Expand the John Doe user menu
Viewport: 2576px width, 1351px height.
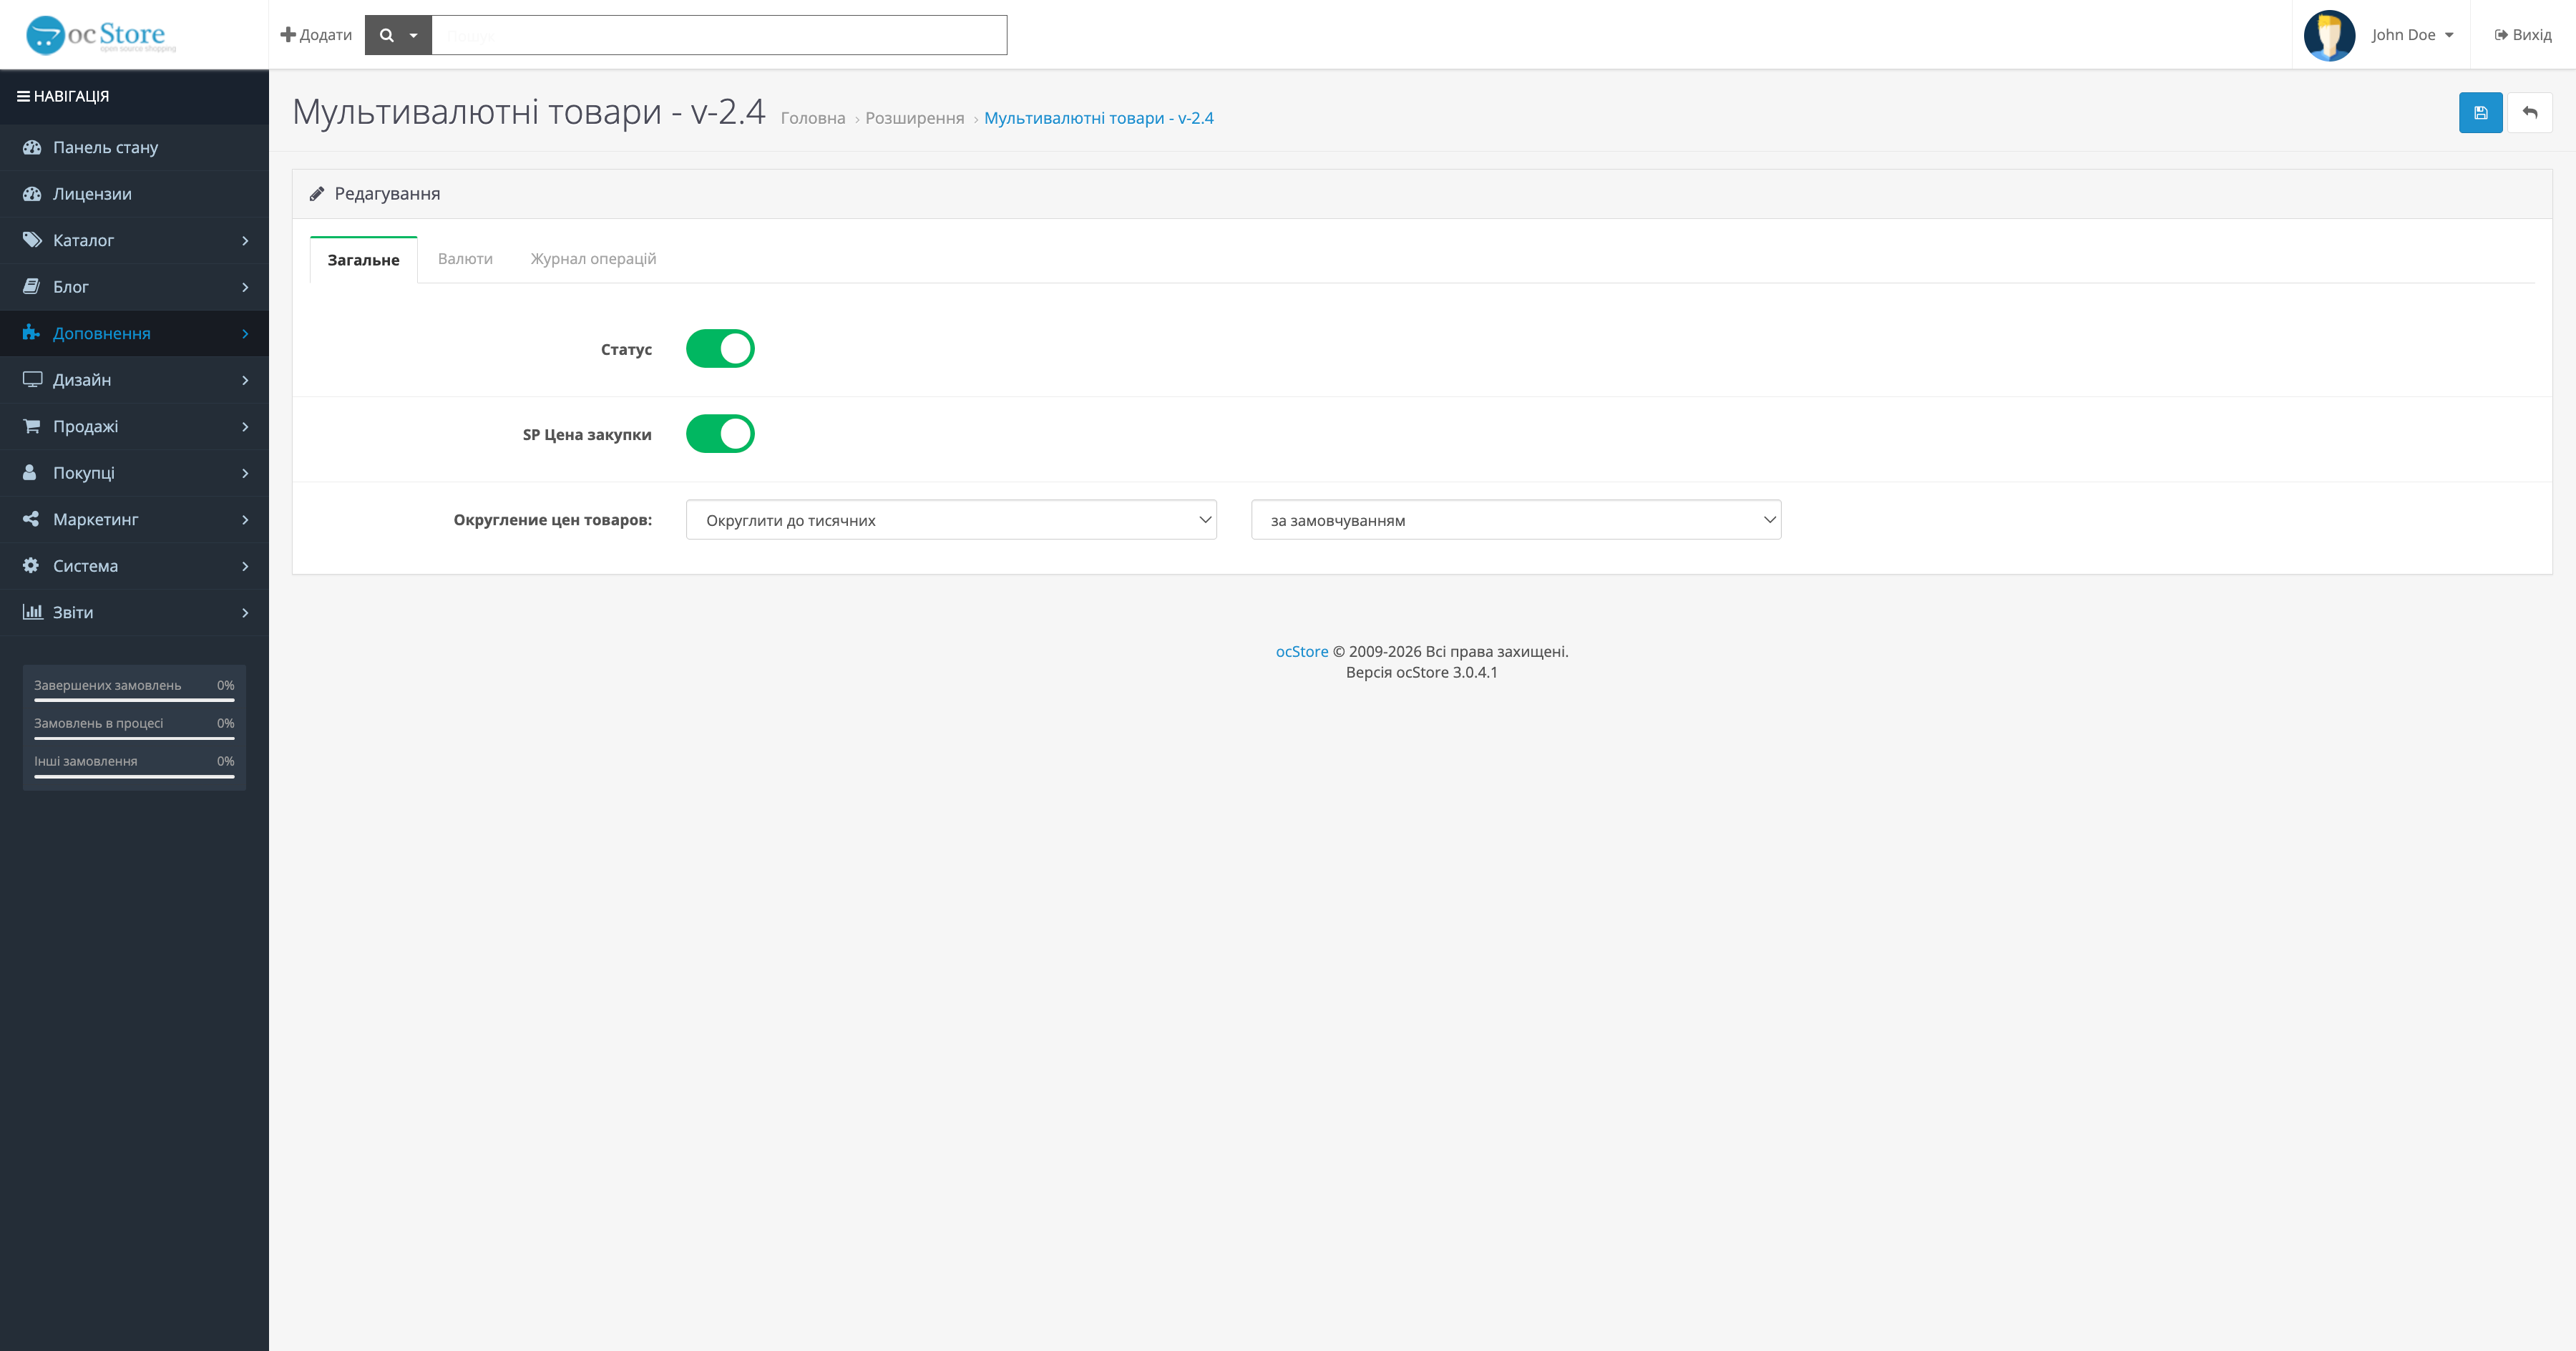(x=2411, y=35)
